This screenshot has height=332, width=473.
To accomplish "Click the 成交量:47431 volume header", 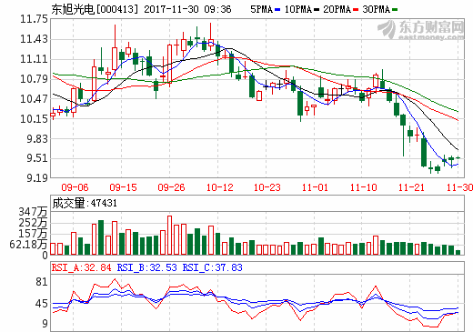I will click(85, 203).
